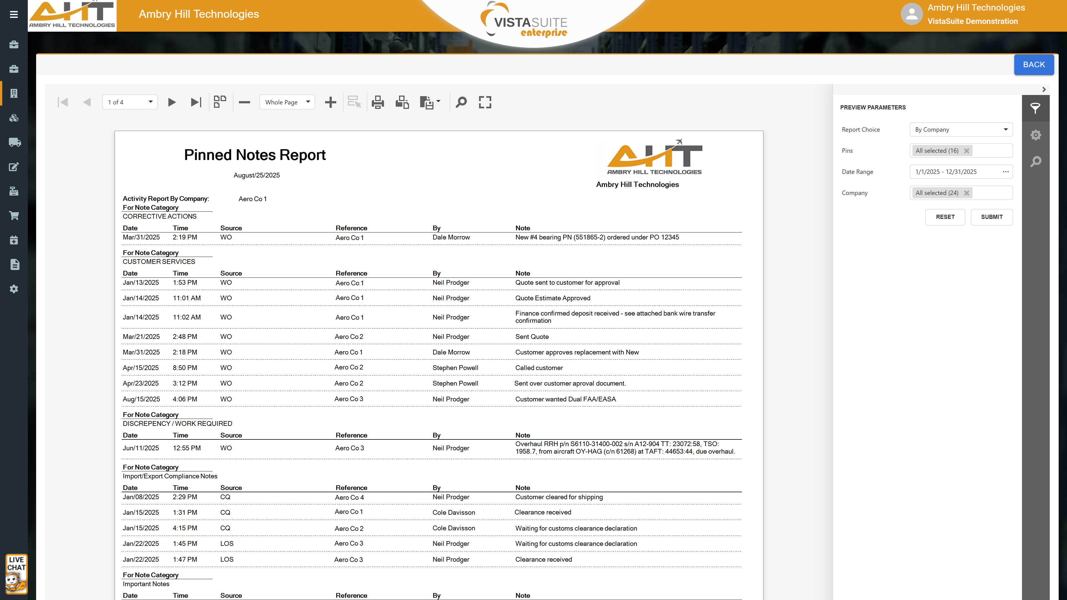Open shopping cart sidebar icon
The width and height of the screenshot is (1067, 600).
[14, 216]
